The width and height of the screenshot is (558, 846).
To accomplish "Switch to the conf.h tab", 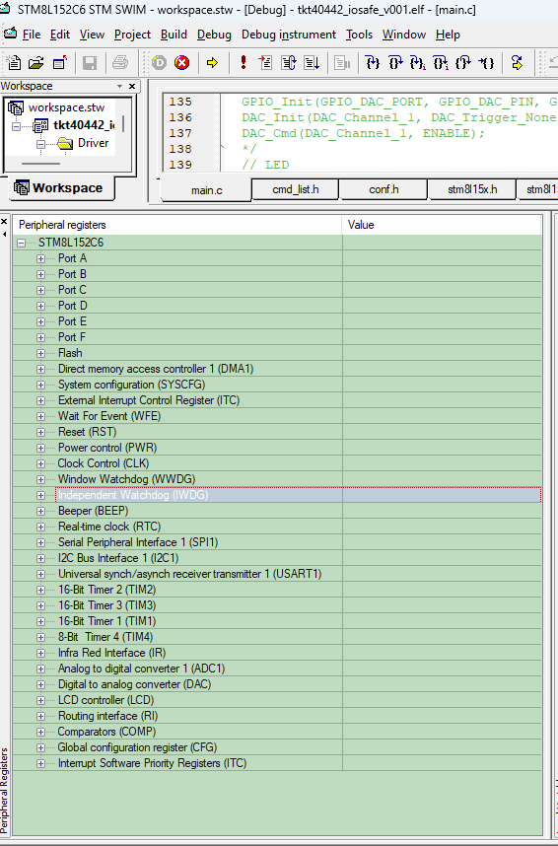I will 384,189.
